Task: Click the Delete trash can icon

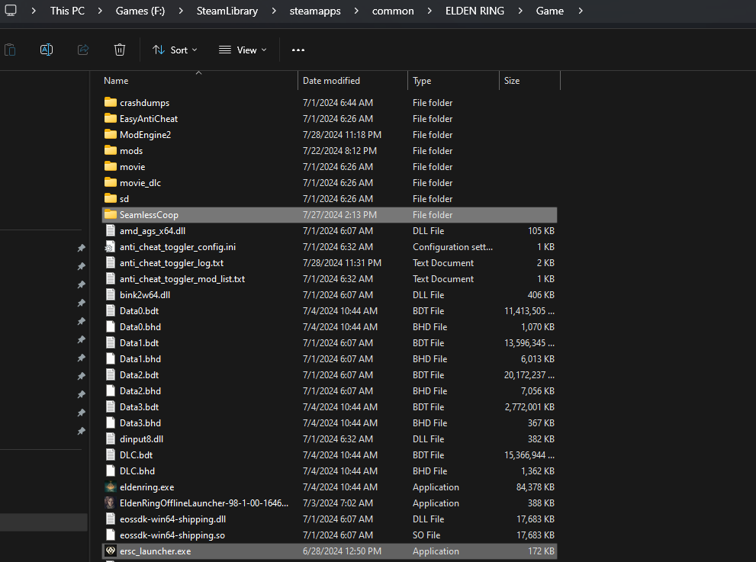Action: (120, 50)
